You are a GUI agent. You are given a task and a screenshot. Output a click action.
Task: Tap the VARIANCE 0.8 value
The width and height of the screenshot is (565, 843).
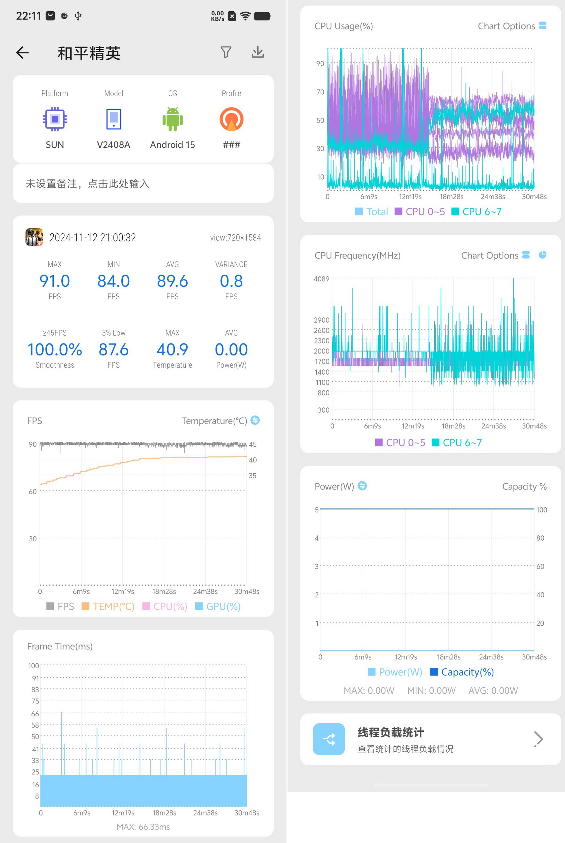click(x=231, y=281)
